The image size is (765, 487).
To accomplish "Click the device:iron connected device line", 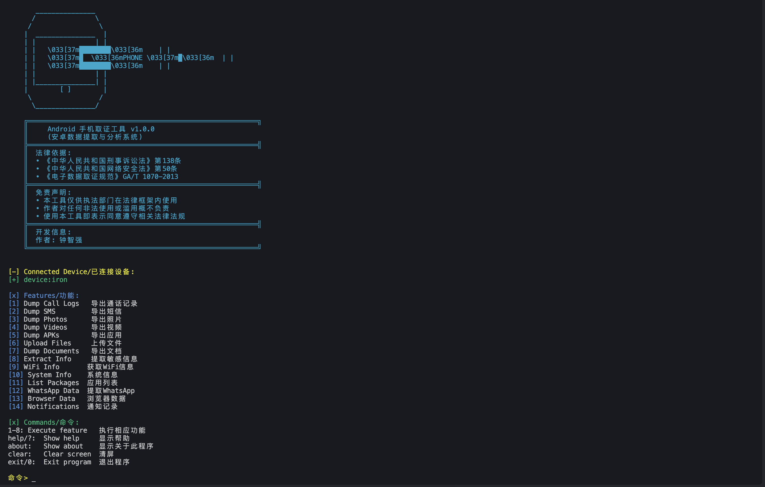I will point(45,280).
